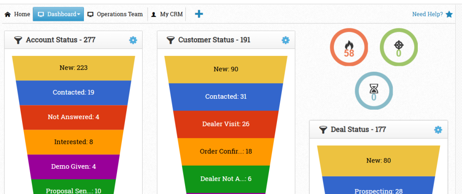Image resolution: width=462 pixels, height=194 pixels.
Task: Click the Account Status funnel filter icon
Action: [x=18, y=41]
